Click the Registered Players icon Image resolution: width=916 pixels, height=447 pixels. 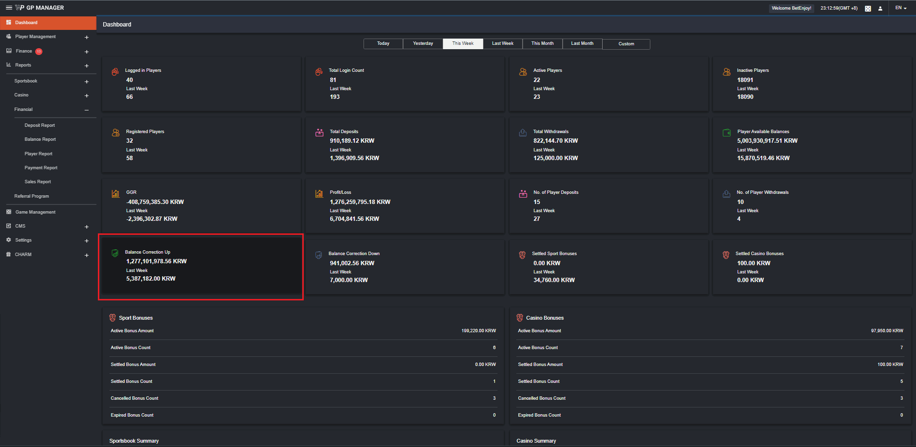point(116,133)
